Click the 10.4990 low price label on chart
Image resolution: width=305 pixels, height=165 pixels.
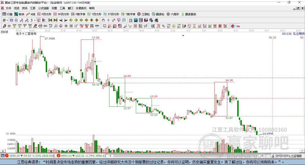[x=268, y=134]
